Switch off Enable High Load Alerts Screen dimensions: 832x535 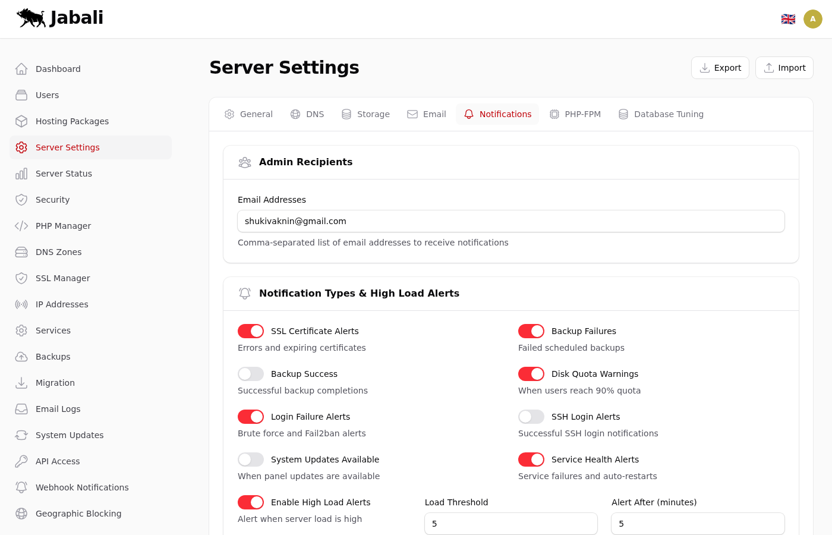[x=251, y=502]
